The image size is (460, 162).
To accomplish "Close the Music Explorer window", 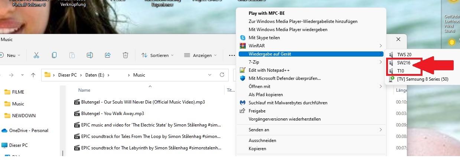I will point(398,39).
